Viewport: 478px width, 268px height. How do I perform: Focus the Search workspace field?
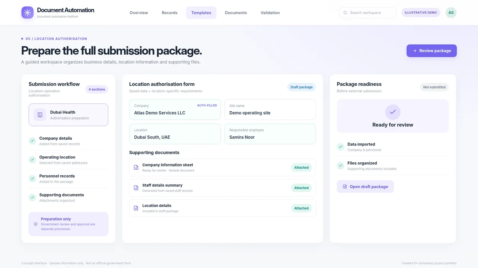367,13
